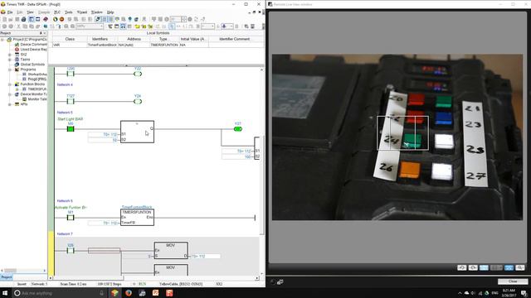The image size is (531, 298).
Task: Click the M0 contact in Network 5
Action: pos(71,129)
